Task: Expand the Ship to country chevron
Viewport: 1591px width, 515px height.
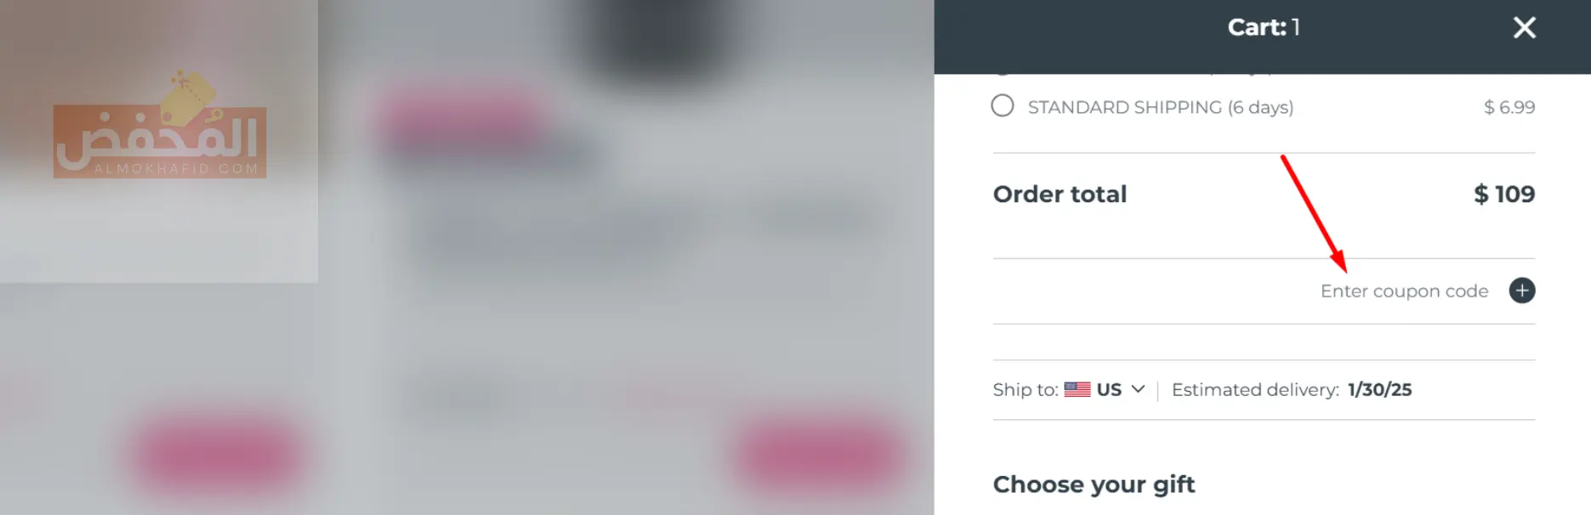Action: coord(1138,389)
